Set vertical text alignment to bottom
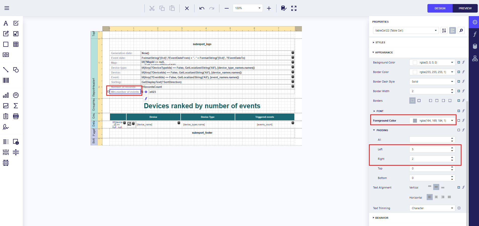The height and width of the screenshot is (226, 479). (x=443, y=187)
